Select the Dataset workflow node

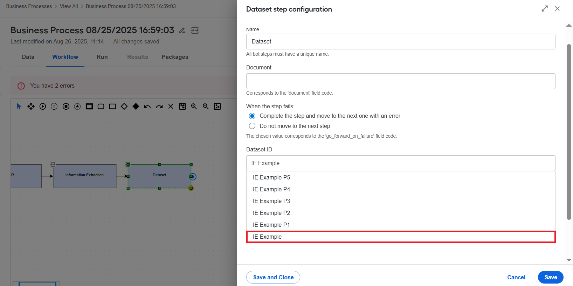coord(159,176)
